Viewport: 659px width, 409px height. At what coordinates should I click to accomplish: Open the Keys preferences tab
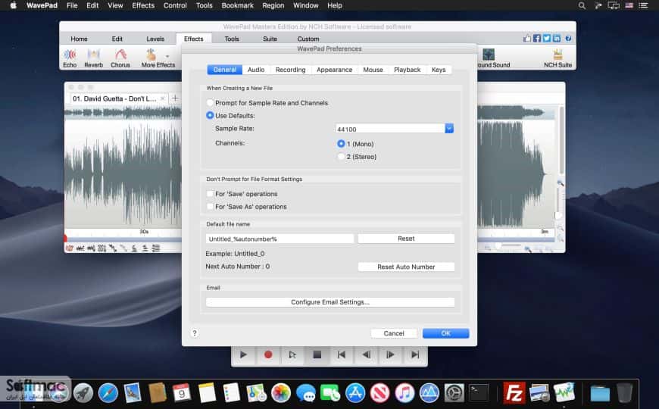(x=439, y=70)
